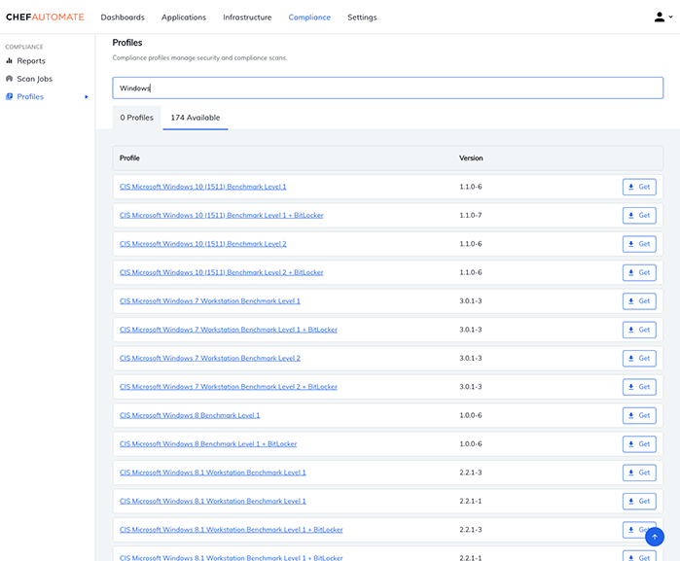680x561 pixels.
Task: Open CIS Windows 10 (1511) Level 2 + BitLocker link
Action: click(x=221, y=272)
